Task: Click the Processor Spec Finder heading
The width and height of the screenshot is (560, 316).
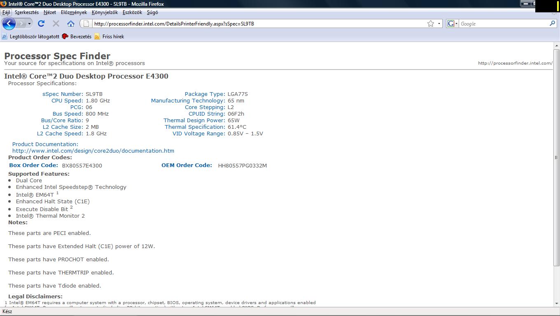Action: tap(57, 56)
